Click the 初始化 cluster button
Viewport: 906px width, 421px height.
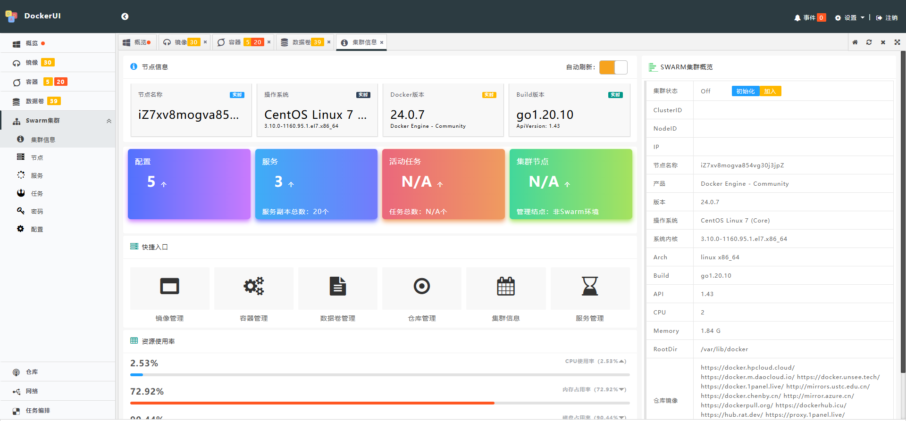click(745, 91)
